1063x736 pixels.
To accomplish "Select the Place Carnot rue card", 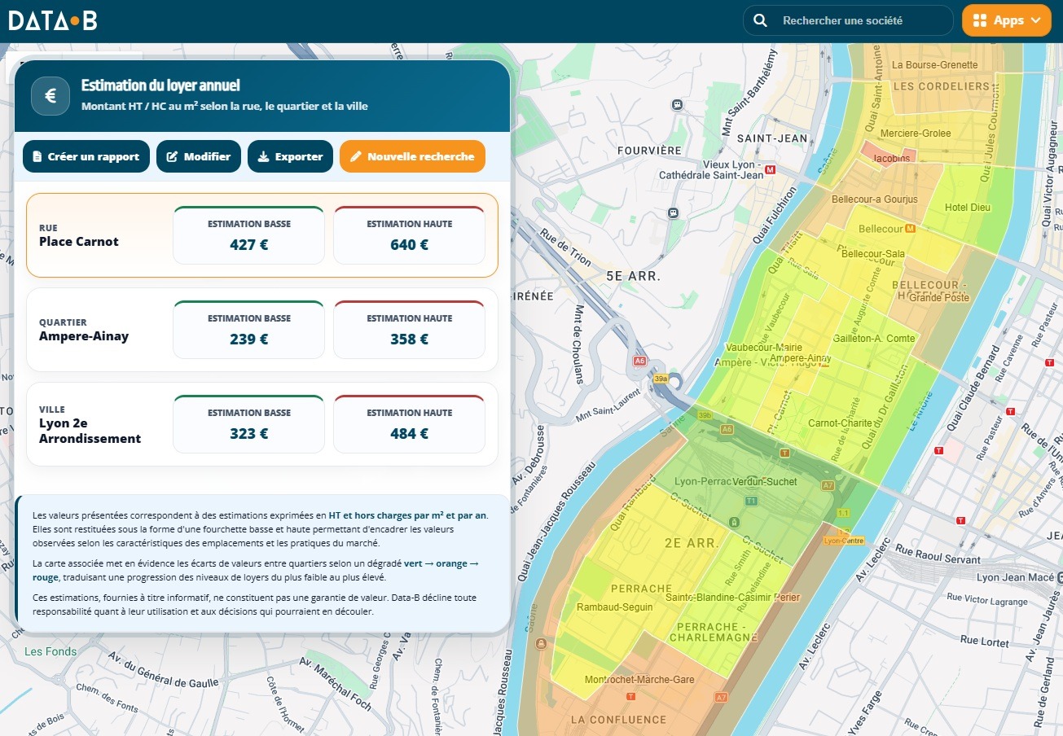I will (262, 235).
